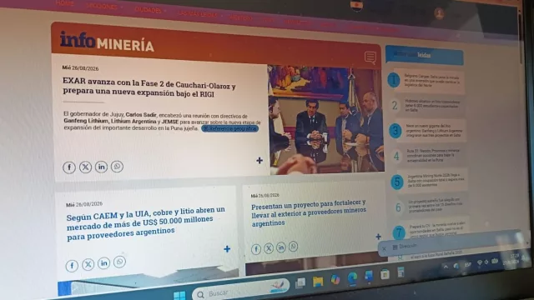Viewport: 534px width, 300px height.
Task: Open headline about proveedores mineros argentinos
Action: tap(309, 212)
